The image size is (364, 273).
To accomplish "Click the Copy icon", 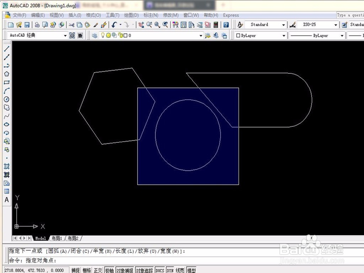I will click(x=79, y=25).
